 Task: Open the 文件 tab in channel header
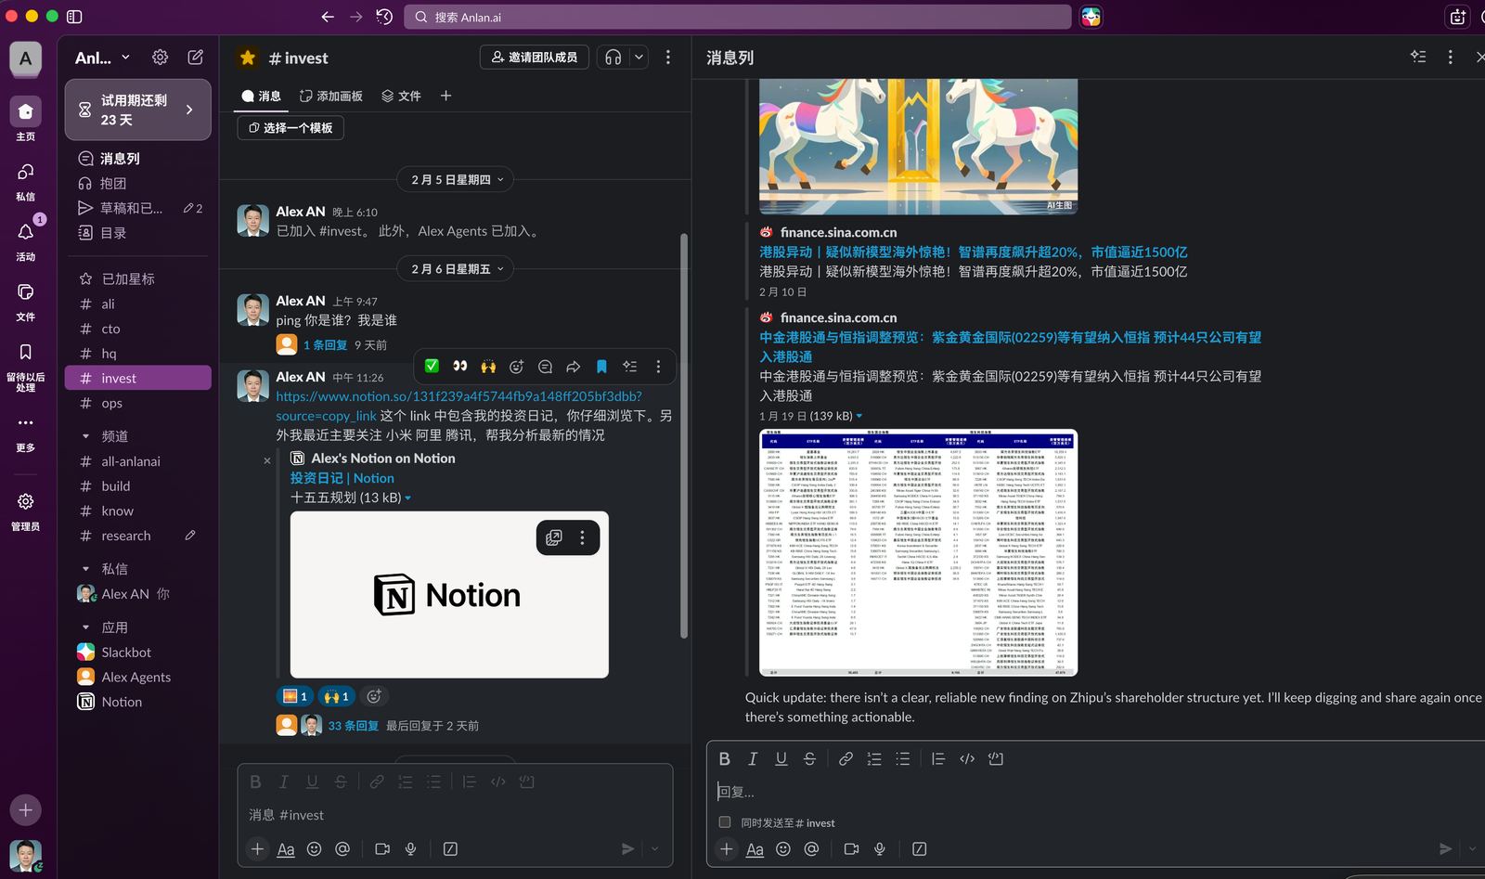(x=401, y=96)
